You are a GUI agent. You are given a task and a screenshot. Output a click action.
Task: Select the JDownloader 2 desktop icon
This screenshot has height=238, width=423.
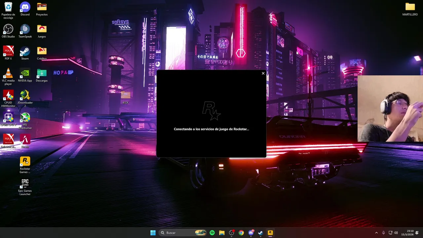tap(25, 99)
